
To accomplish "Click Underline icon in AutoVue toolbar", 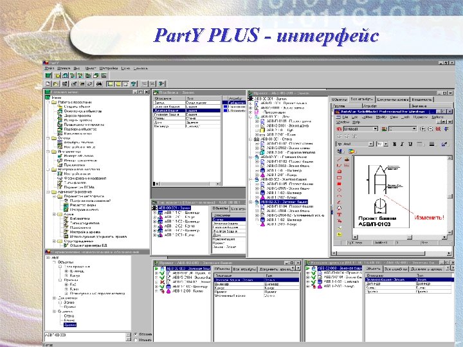I will point(410,144).
